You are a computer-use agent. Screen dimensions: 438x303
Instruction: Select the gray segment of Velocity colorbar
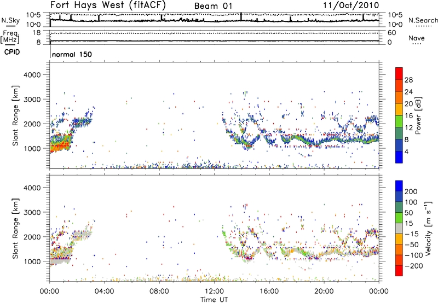click(399, 228)
